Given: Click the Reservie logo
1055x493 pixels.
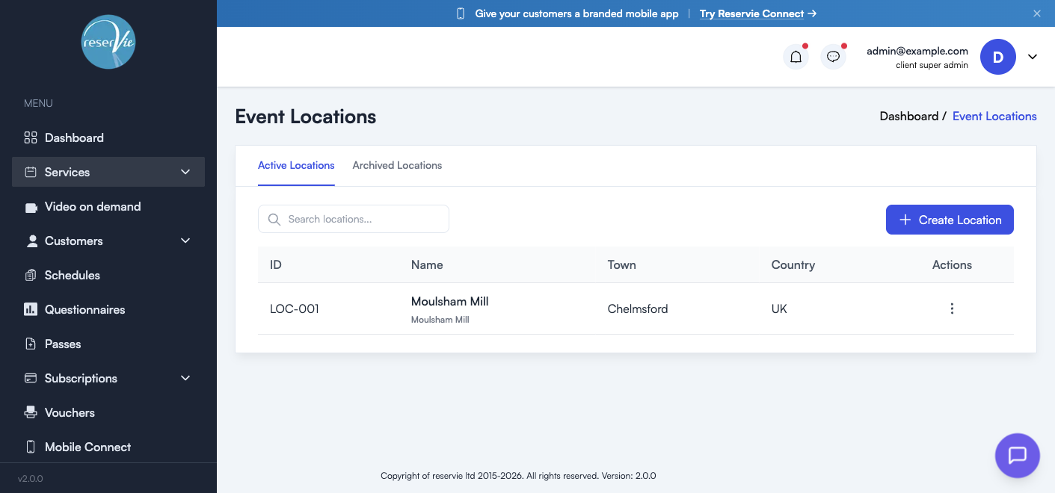Looking at the screenshot, I should click(x=108, y=42).
